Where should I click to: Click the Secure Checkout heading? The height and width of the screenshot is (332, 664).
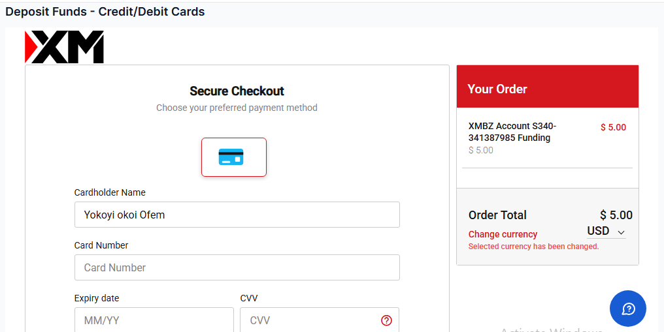pos(237,91)
